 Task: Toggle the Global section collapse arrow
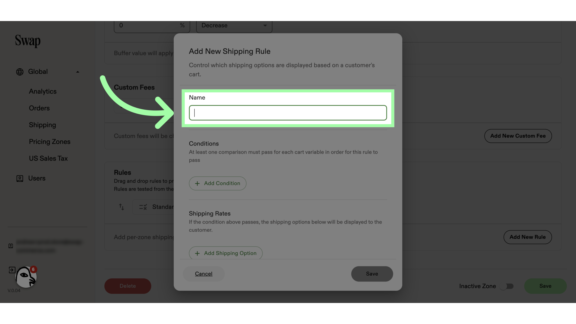[x=77, y=72]
